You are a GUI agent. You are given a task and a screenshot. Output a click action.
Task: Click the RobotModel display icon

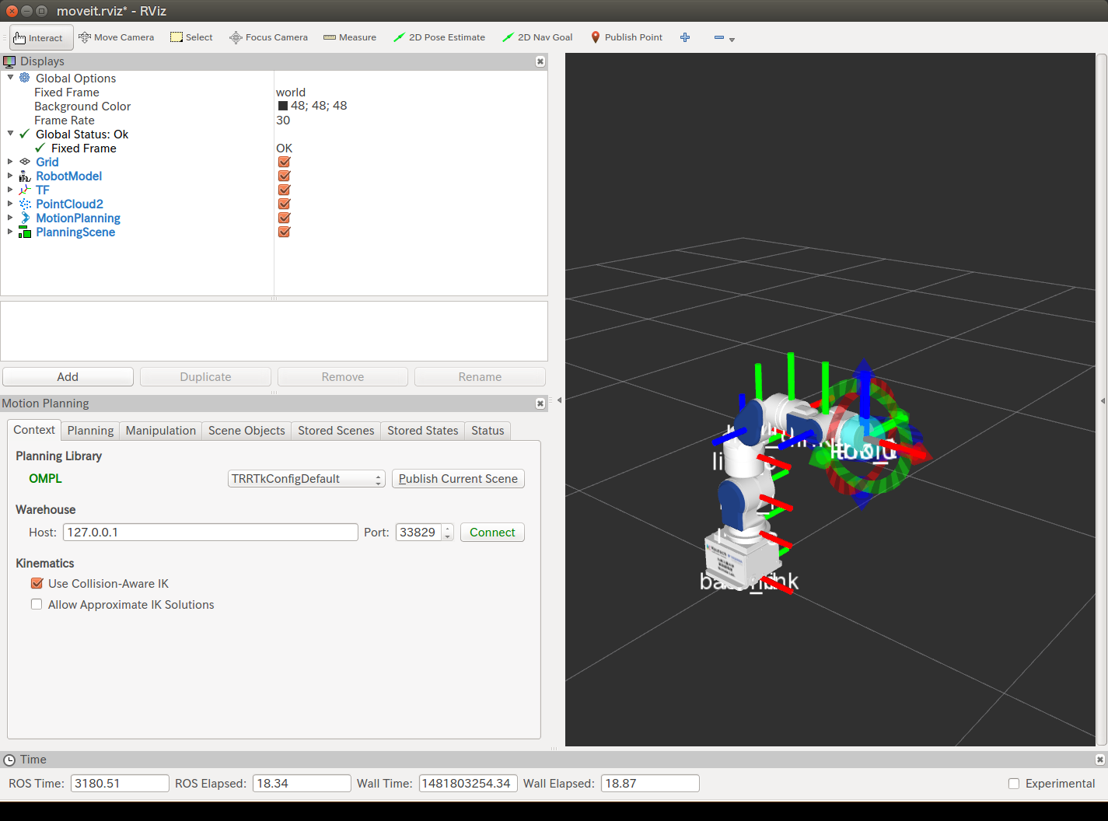pyautogui.click(x=25, y=176)
